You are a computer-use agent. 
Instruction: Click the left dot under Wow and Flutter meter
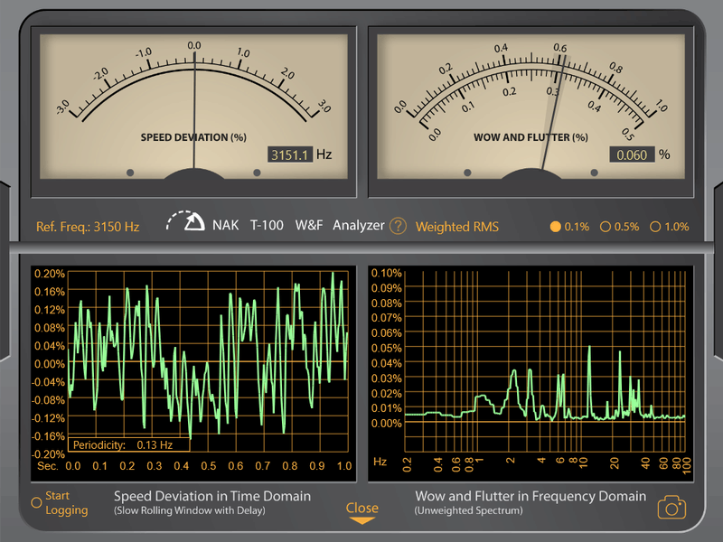(x=467, y=172)
